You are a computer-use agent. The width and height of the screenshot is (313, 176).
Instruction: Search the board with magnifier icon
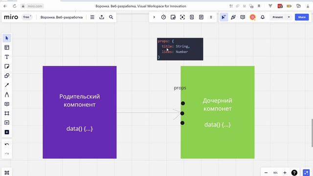point(111,17)
